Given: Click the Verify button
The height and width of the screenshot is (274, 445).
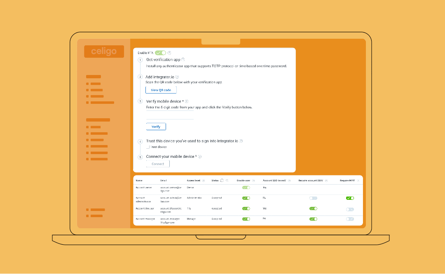Looking at the screenshot, I should click(156, 126).
